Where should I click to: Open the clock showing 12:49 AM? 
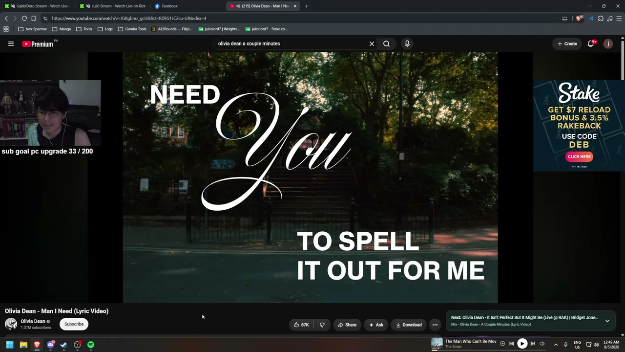pos(611,345)
